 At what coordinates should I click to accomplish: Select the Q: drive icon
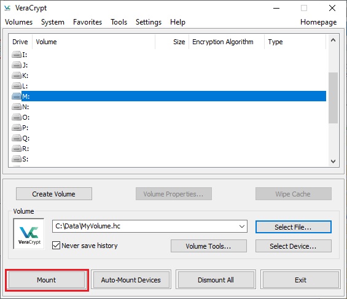17,138
